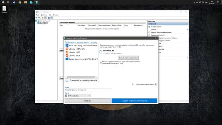Viewport: 222px width, 125px height.
Task: Click the Загрузка ЦП column header
Action: click(x=92, y=25)
